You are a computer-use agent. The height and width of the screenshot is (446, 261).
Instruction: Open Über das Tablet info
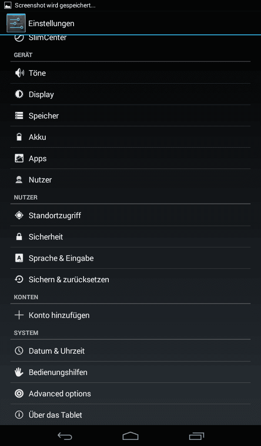[130, 415]
